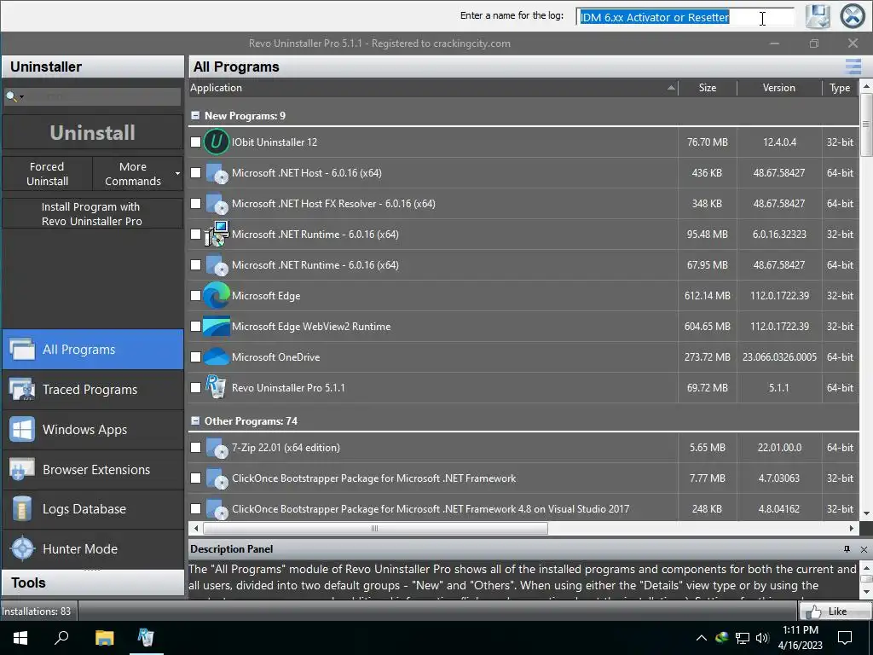Switch to Traced Programs
This screenshot has width=873, height=655.
[x=93, y=389]
